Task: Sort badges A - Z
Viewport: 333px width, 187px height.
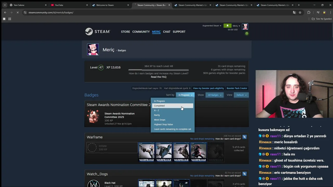Action: click(x=172, y=110)
